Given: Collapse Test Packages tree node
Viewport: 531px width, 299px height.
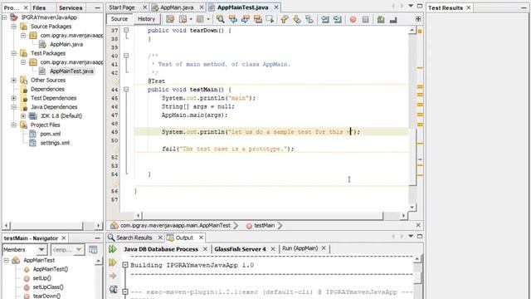Looking at the screenshot, I should 13,53.
